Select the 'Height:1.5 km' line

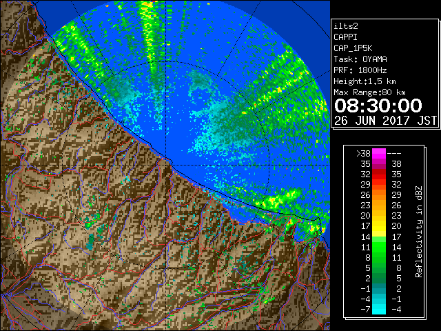click(365, 81)
